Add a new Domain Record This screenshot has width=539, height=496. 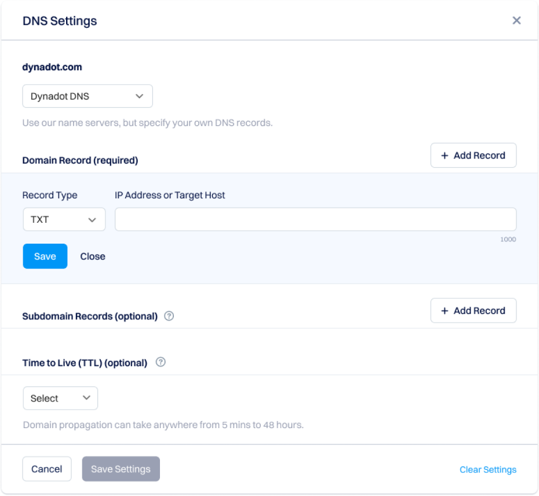point(473,155)
